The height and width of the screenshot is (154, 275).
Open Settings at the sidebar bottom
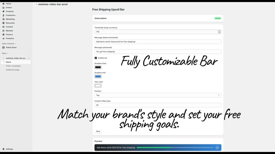tap(9, 149)
